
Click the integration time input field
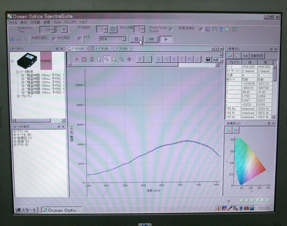point(46,30)
